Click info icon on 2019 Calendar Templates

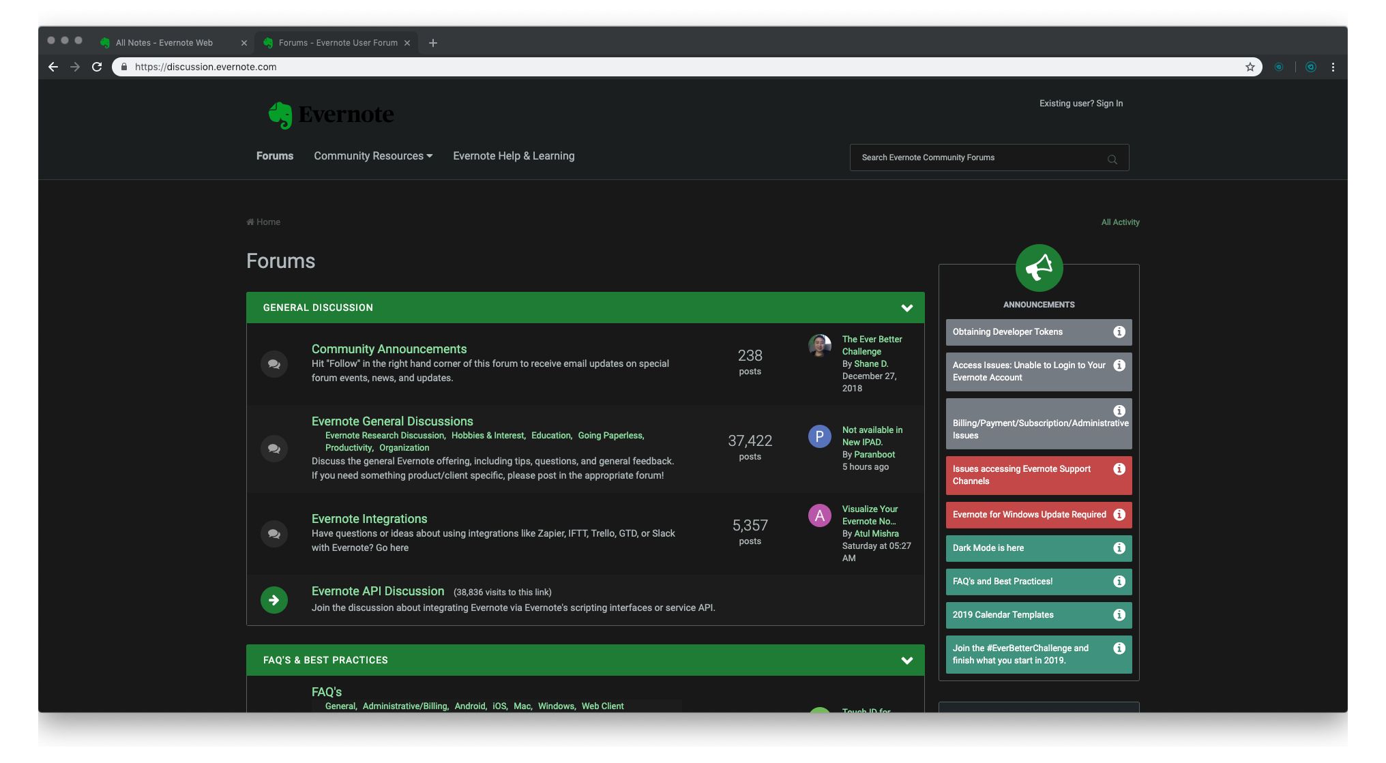point(1119,615)
